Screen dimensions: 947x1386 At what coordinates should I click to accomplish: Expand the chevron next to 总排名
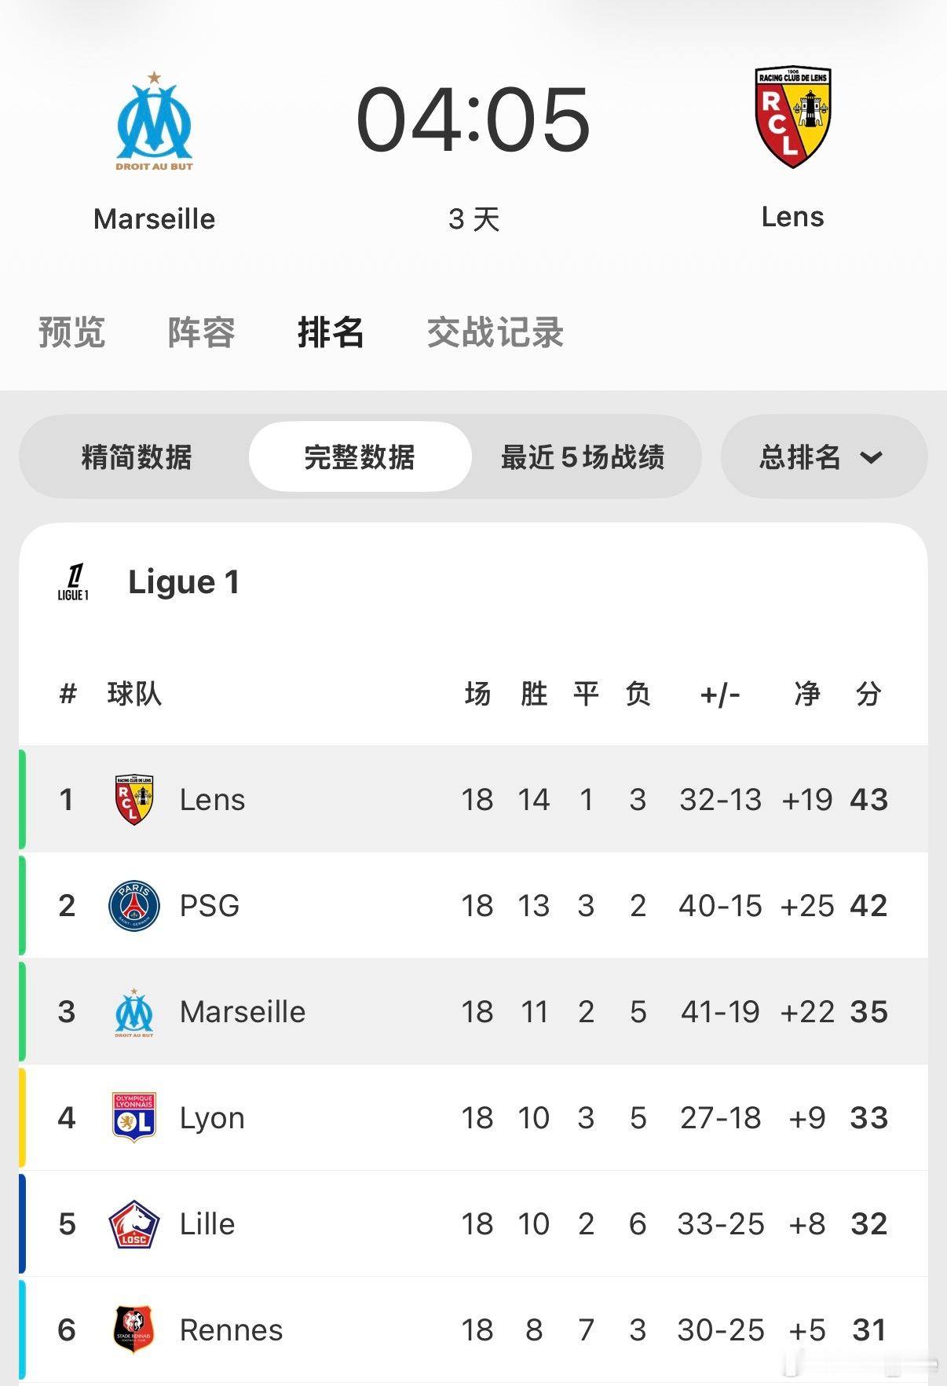click(x=872, y=457)
